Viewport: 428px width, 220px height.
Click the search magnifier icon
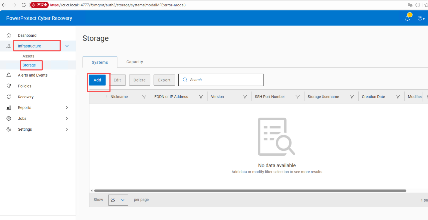pyautogui.click(x=185, y=80)
